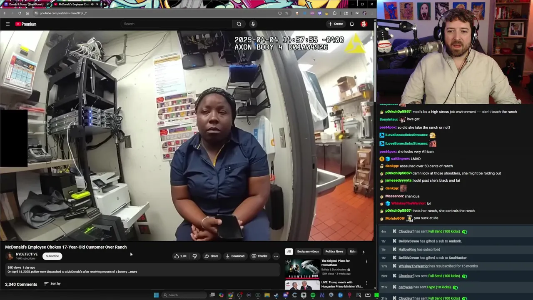Click the bodycam video player area
The width and height of the screenshot is (533, 300).
[187, 136]
